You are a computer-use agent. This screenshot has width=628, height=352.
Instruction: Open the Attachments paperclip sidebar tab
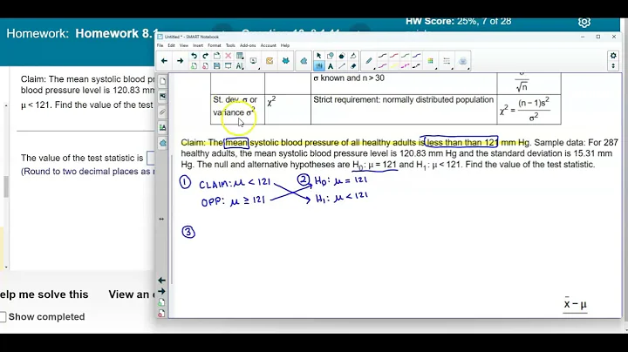point(162,112)
